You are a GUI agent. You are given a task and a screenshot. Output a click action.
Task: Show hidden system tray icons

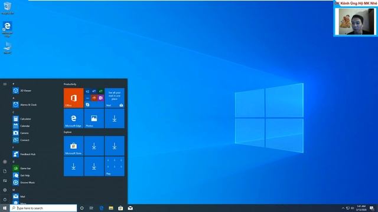pyautogui.click(x=343, y=208)
